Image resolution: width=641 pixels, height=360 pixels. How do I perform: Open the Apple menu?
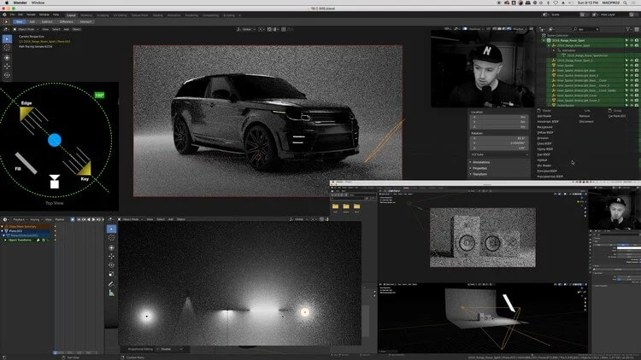(x=7, y=3)
